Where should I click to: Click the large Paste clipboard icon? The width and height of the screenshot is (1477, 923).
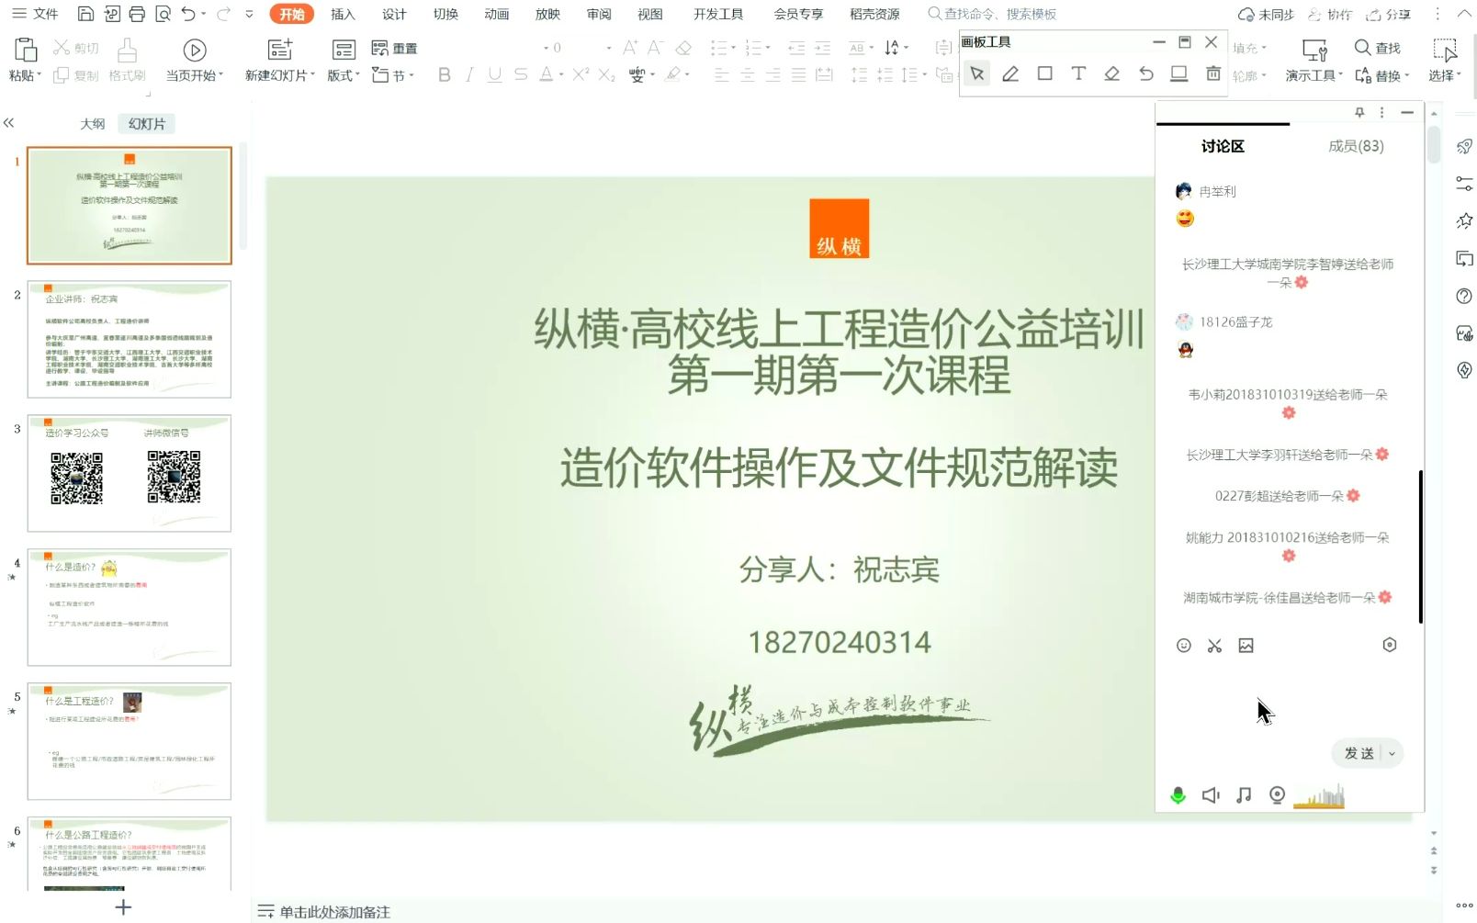[x=25, y=50]
